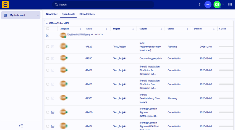Click the blue plus create button
The image size is (235, 130).
point(208,5)
